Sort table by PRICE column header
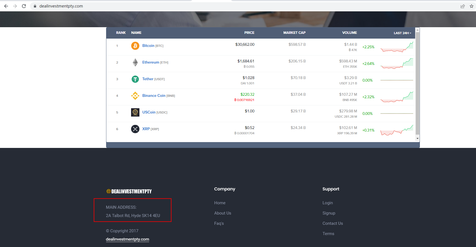Image resolution: width=476 pixels, height=247 pixels. pyautogui.click(x=249, y=33)
